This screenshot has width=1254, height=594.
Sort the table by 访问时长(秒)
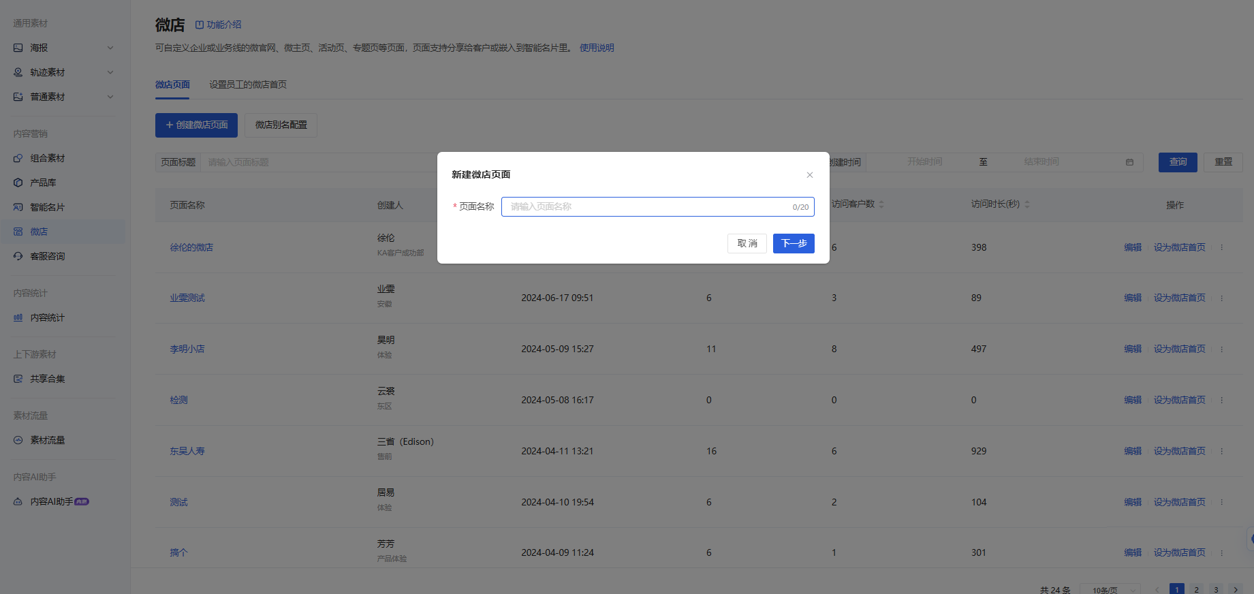pyautogui.click(x=1027, y=204)
